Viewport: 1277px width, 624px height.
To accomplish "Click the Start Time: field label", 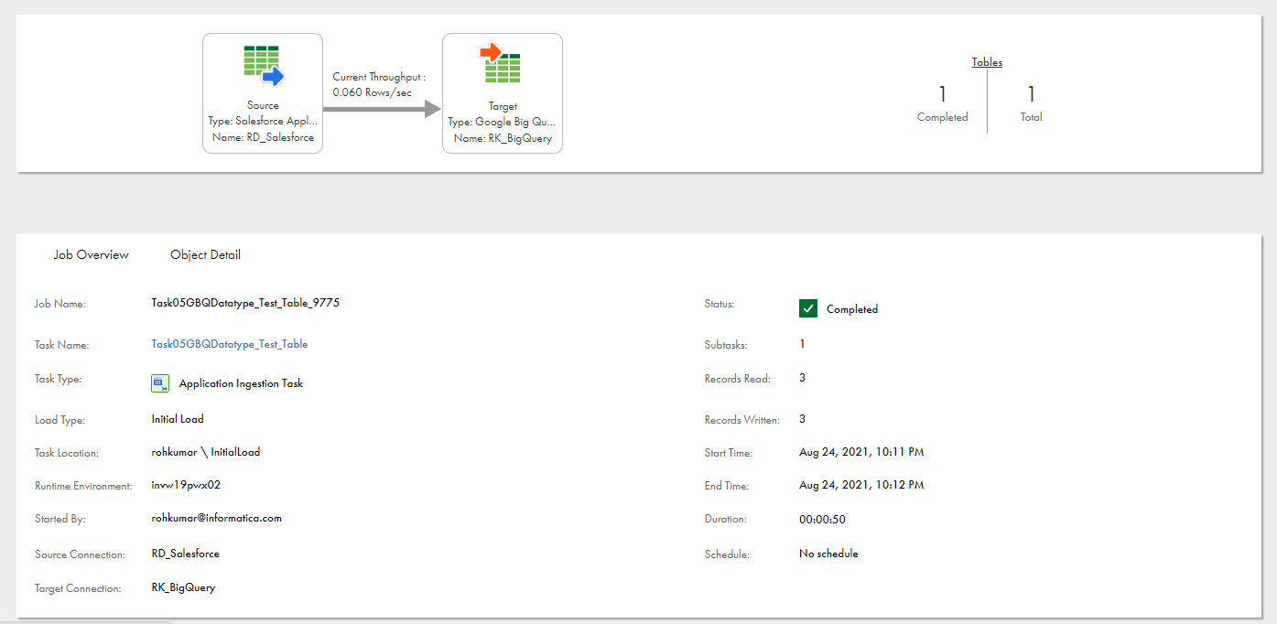I will pos(728,454).
